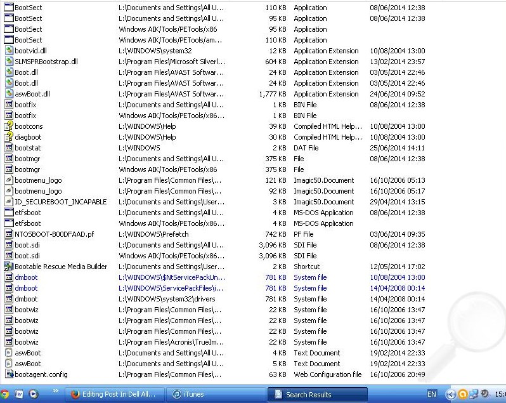
Task: Click the date 25/06/2014 14:11
Action: coord(397,148)
